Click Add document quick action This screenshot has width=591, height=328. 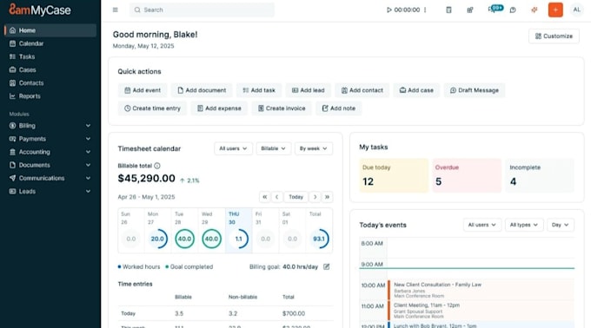[x=202, y=90]
